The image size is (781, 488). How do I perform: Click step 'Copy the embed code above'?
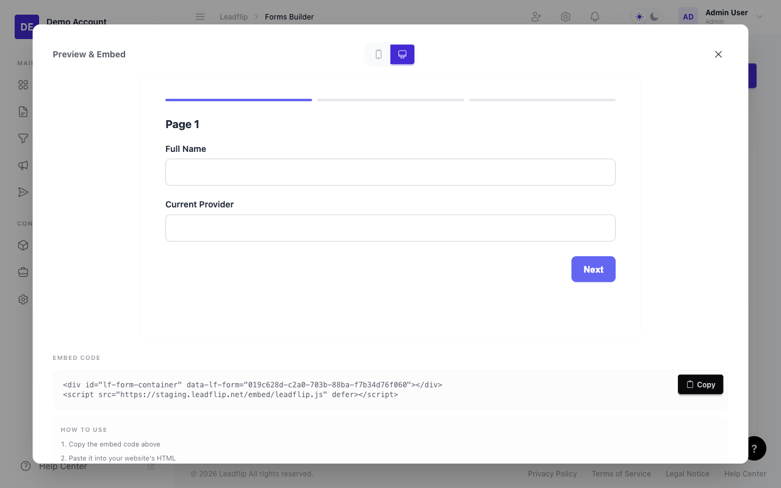110,444
